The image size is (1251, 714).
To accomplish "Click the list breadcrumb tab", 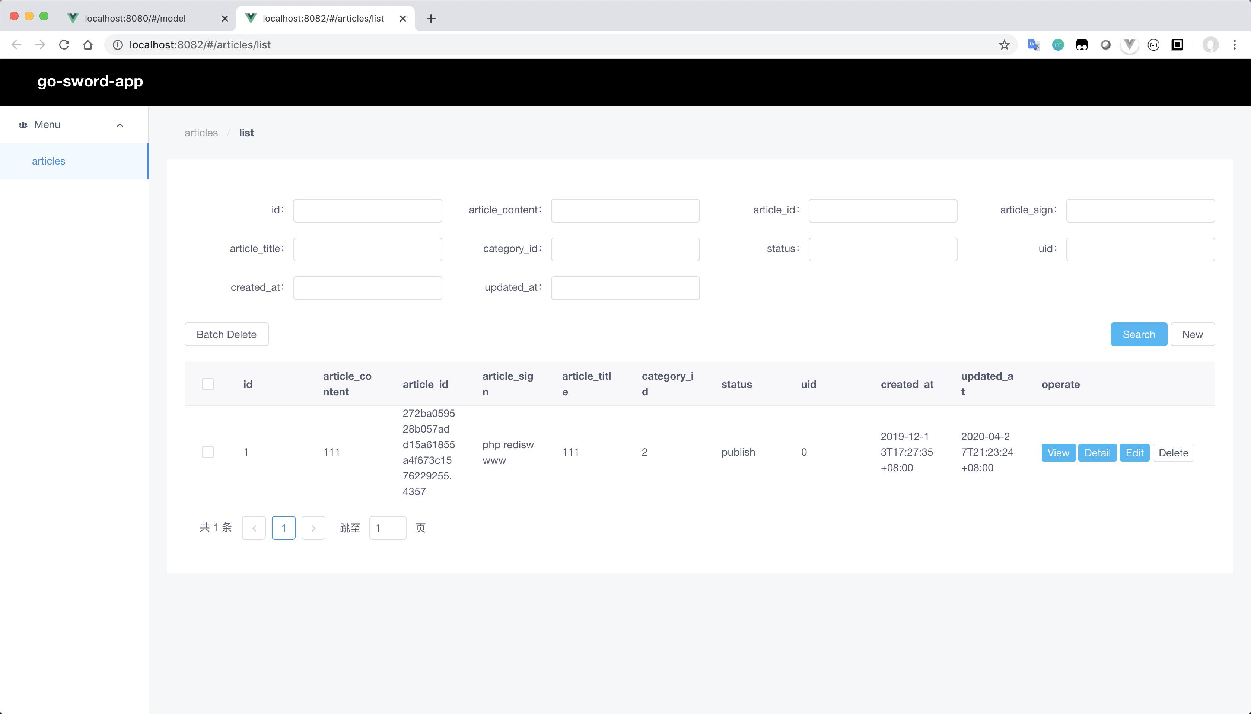I will [x=246, y=132].
